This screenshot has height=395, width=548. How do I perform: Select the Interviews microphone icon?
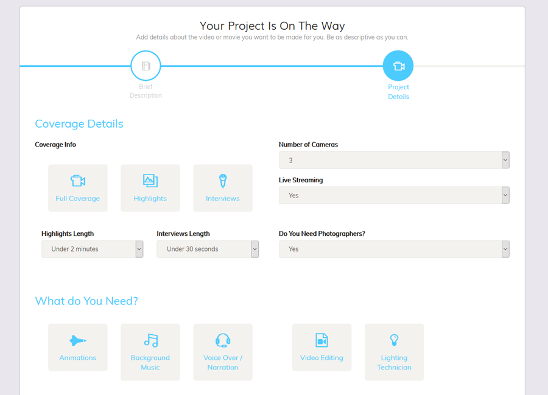point(223,180)
